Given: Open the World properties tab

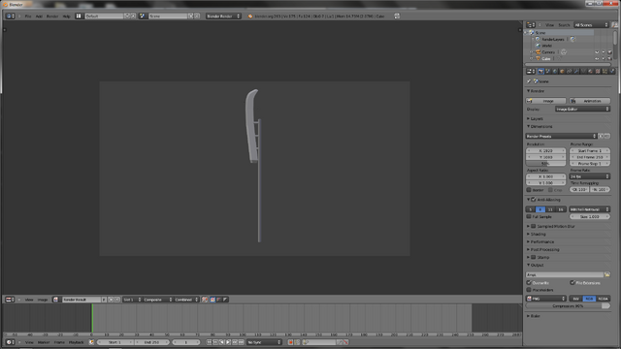Looking at the screenshot, I should 555,71.
